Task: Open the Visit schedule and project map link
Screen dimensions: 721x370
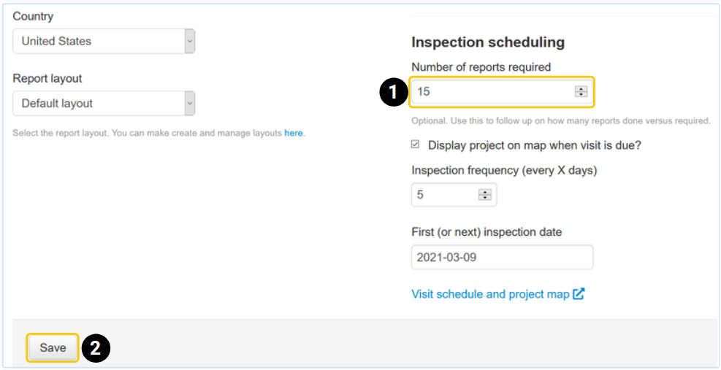Action: click(x=490, y=294)
